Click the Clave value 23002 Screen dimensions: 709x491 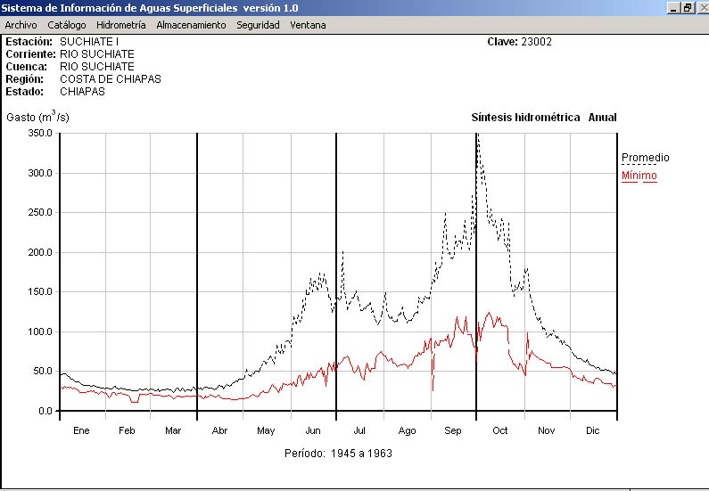(536, 42)
